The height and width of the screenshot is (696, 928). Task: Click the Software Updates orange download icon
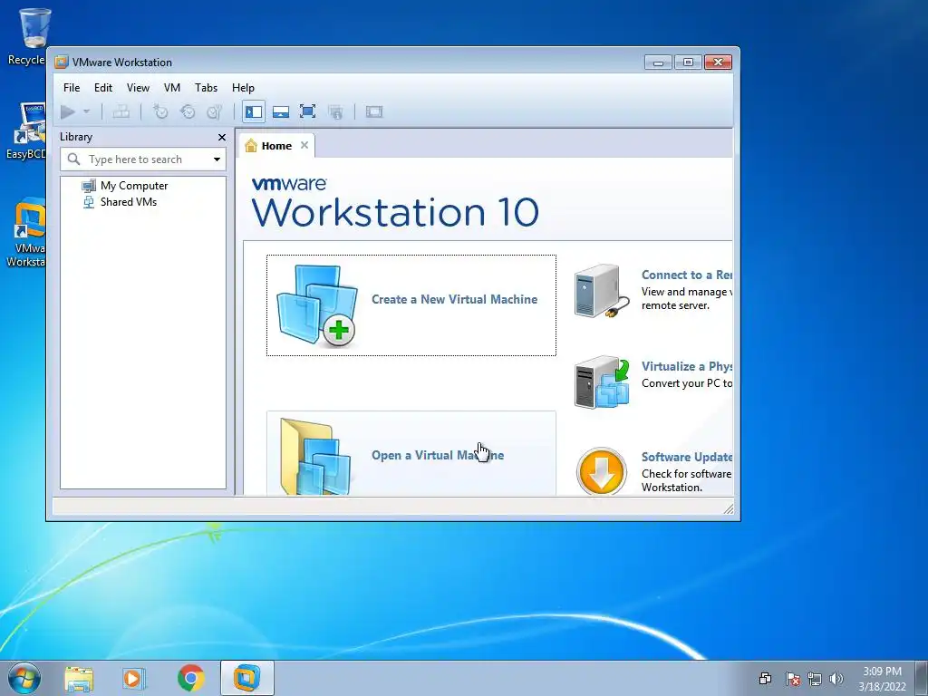[x=602, y=471]
